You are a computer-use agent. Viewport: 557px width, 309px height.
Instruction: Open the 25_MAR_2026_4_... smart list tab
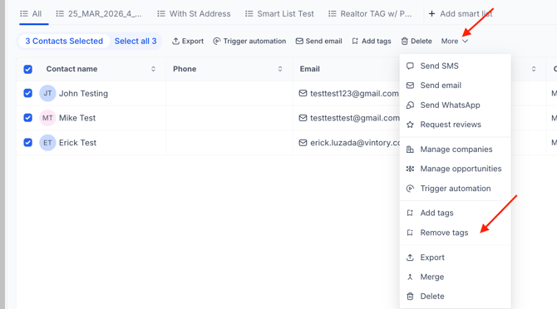pyautogui.click(x=99, y=14)
